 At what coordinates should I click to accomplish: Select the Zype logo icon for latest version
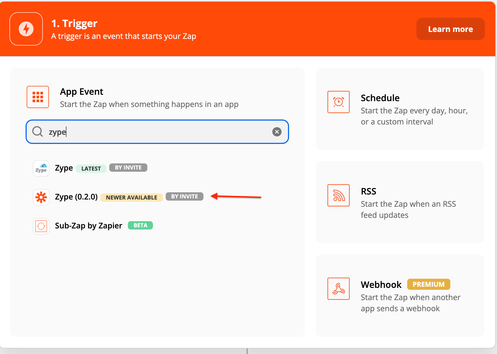41,168
